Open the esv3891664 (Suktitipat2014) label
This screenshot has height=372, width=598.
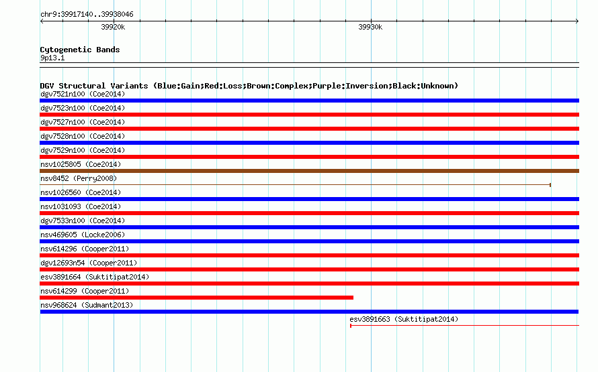tap(95, 277)
